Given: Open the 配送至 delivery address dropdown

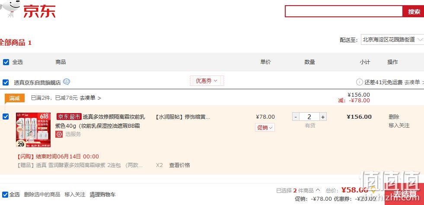Looking at the screenshot, I should pos(392,40).
